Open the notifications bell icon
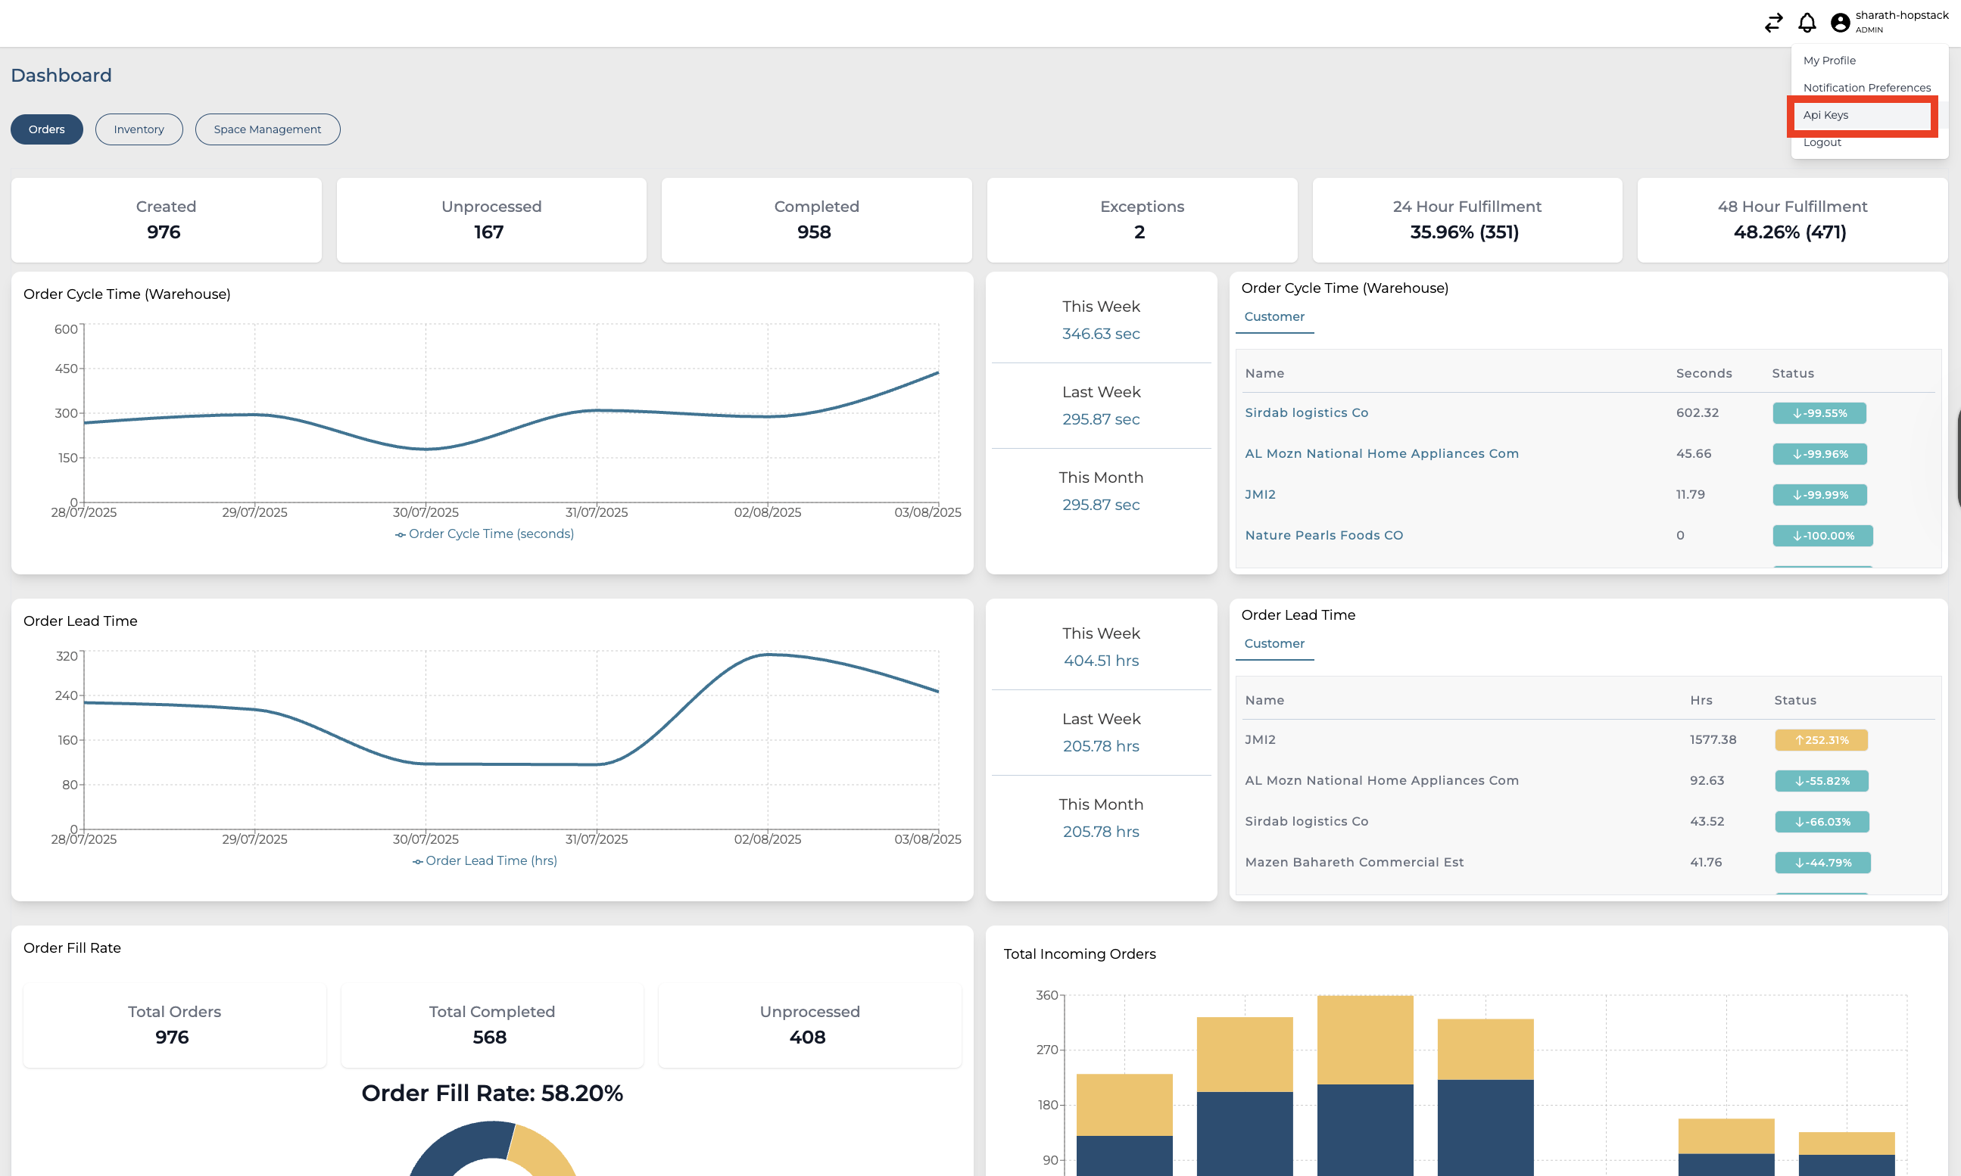This screenshot has width=1961, height=1176. 1807,23
